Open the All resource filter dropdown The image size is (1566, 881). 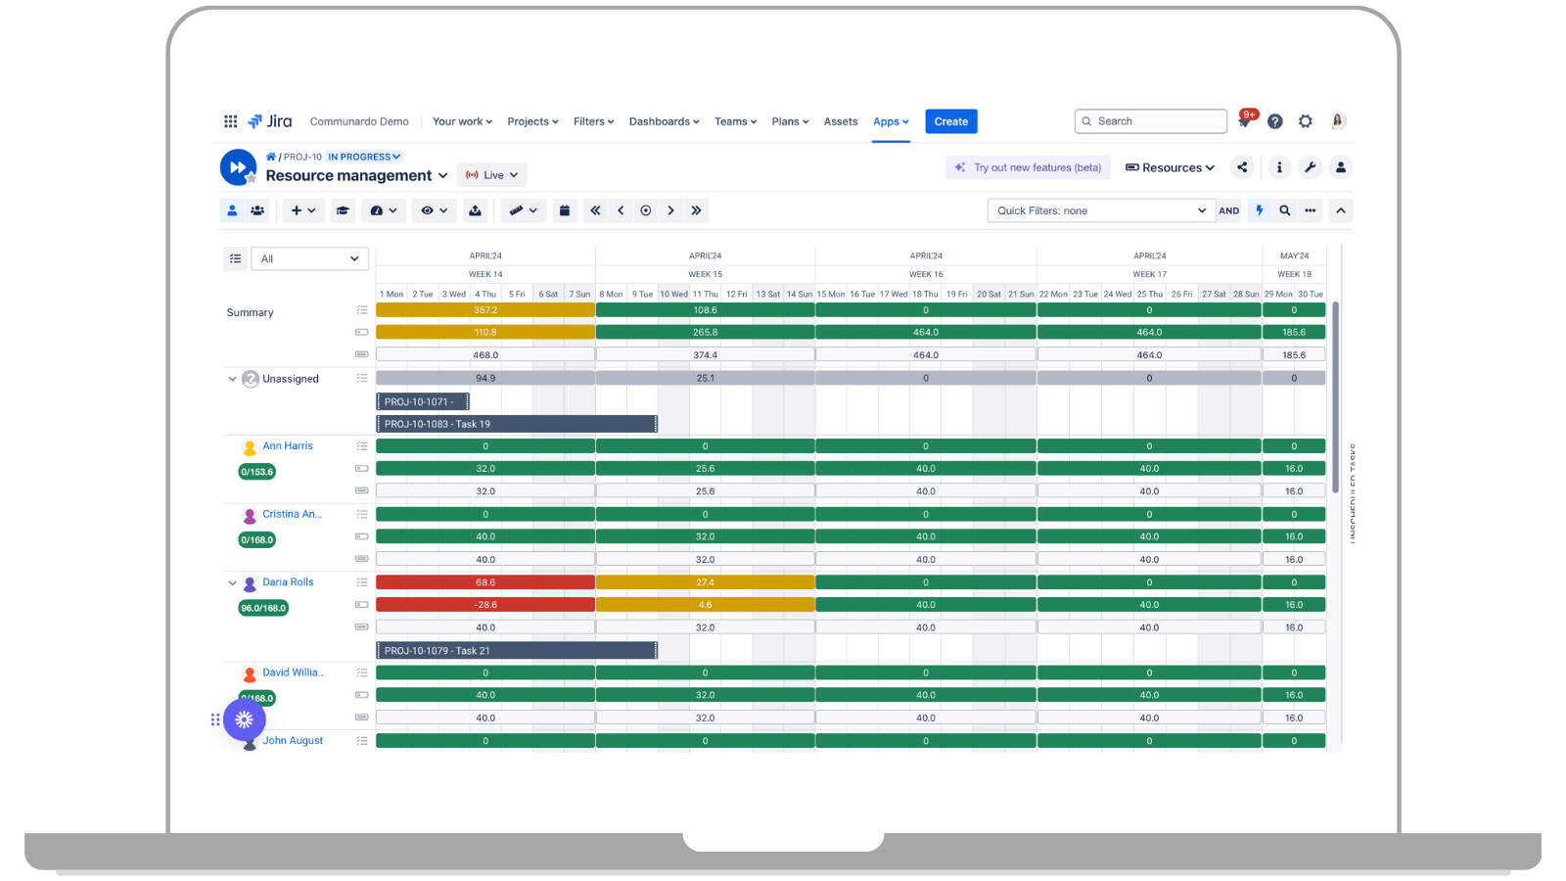pyautogui.click(x=309, y=258)
